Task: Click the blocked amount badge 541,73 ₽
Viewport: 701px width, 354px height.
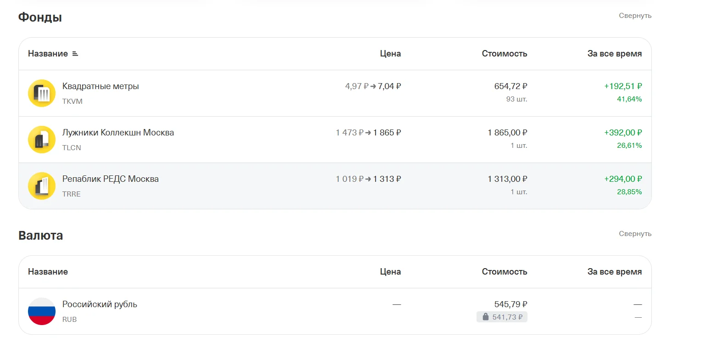Action: pyautogui.click(x=502, y=317)
